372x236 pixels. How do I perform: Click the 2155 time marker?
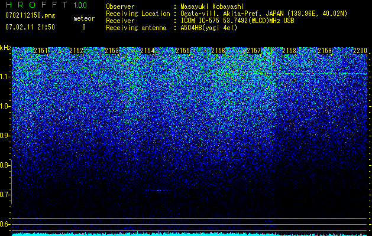[183, 51]
